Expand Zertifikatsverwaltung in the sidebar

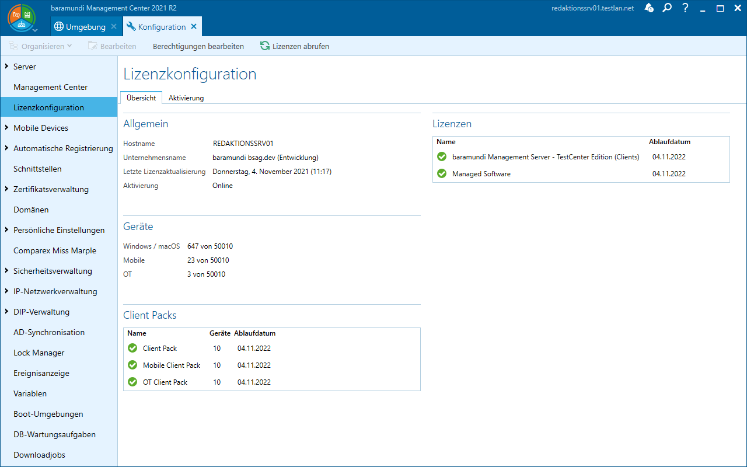6,189
